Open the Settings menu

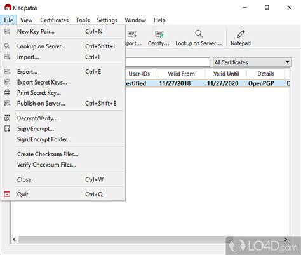pyautogui.click(x=107, y=20)
